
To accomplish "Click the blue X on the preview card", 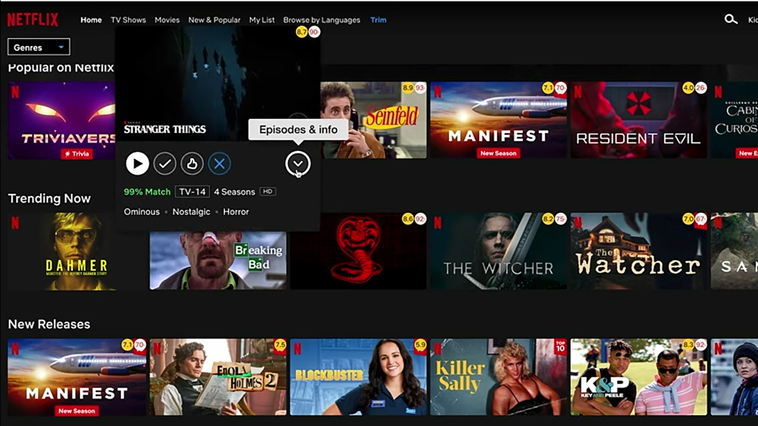I will [219, 163].
